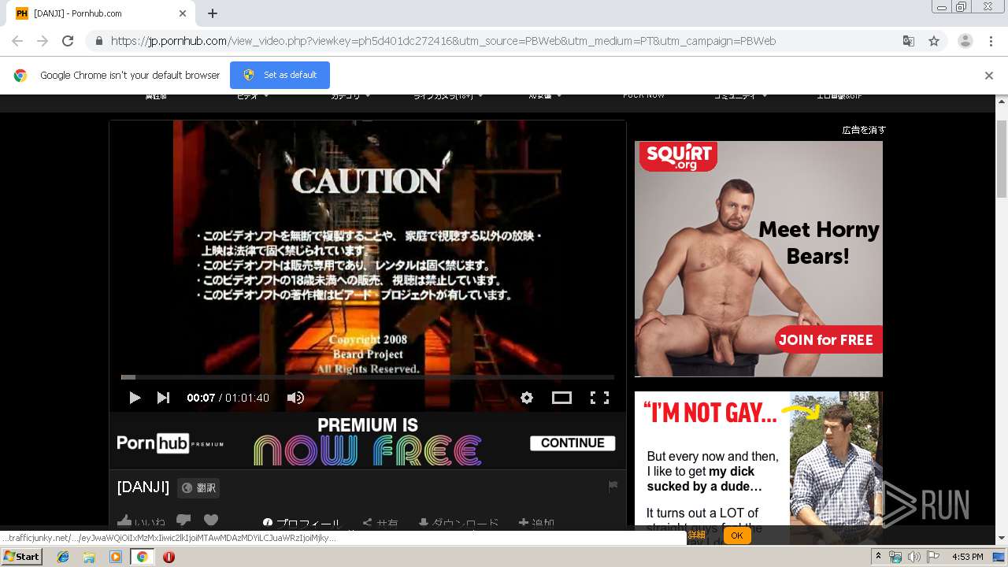This screenshot has width=1008, height=567.
Task: Close the [DANJI] browser tab
Action: [183, 13]
